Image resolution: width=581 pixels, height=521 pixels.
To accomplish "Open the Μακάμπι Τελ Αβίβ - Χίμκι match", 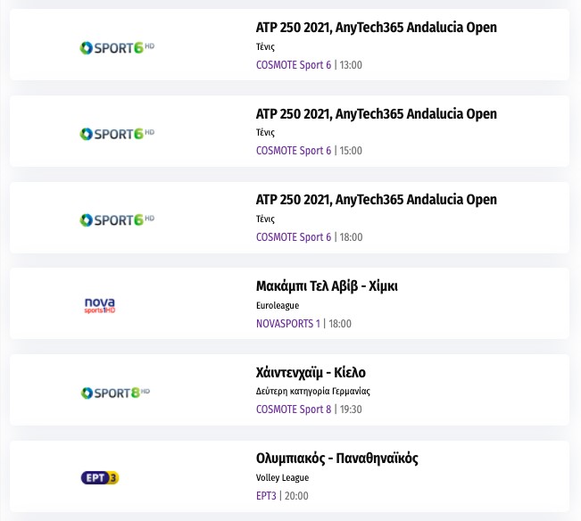I will tap(327, 286).
